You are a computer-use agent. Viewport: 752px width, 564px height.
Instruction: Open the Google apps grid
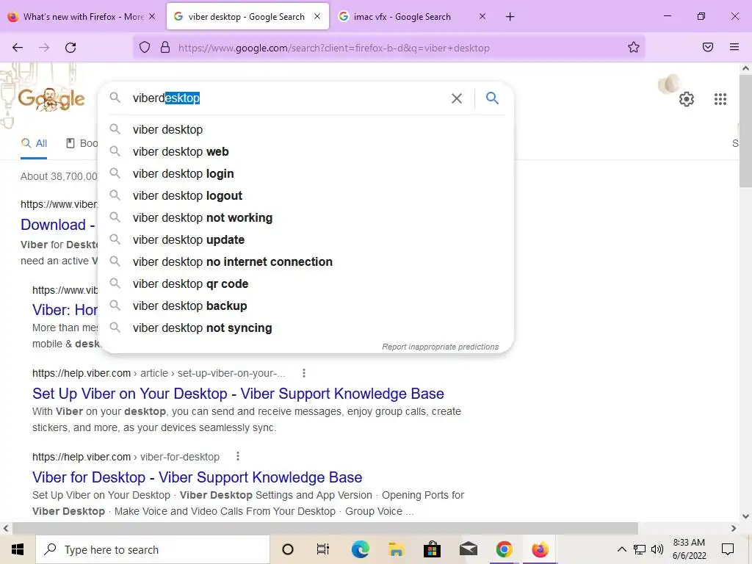(720, 99)
